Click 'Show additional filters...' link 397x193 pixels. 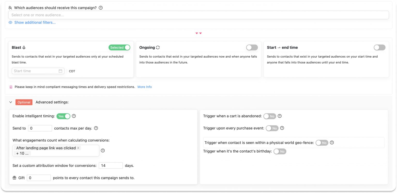[35, 22]
